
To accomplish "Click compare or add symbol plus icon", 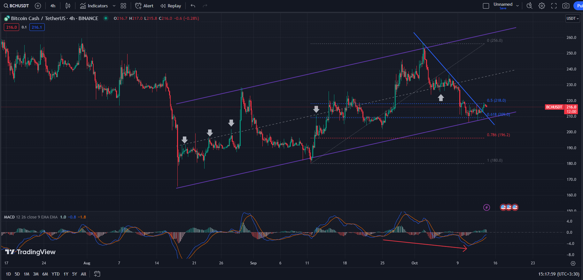I will (38, 6).
